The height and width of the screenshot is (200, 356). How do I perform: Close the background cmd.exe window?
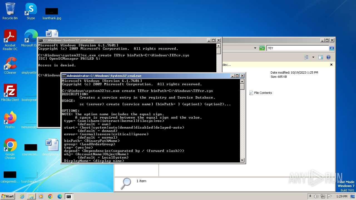tap(219, 40)
